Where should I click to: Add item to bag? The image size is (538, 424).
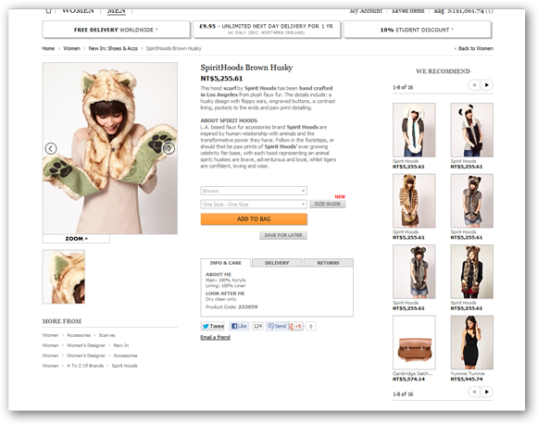tap(254, 218)
